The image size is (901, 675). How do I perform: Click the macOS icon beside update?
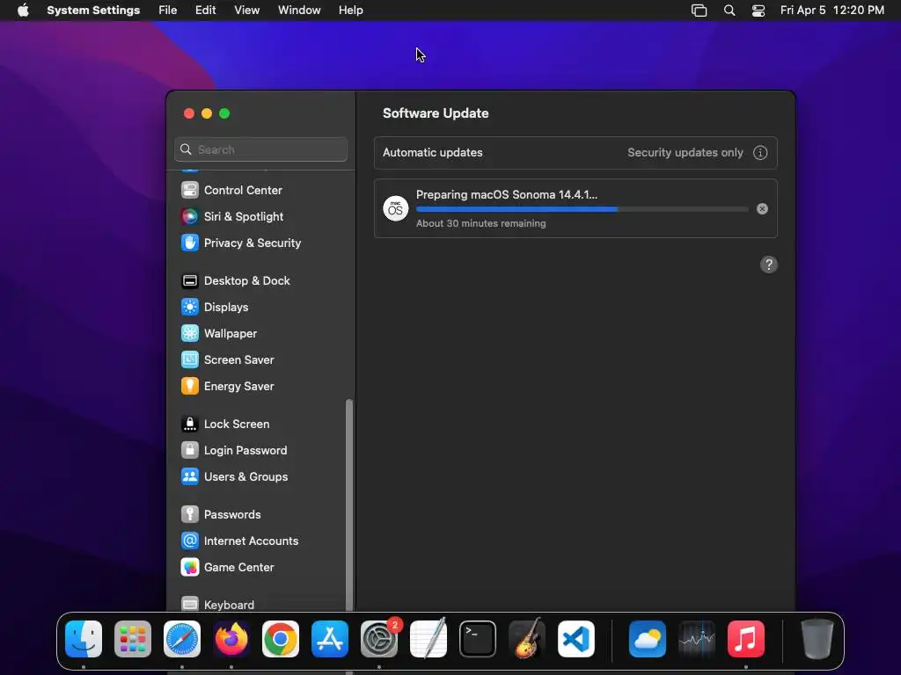coord(395,208)
